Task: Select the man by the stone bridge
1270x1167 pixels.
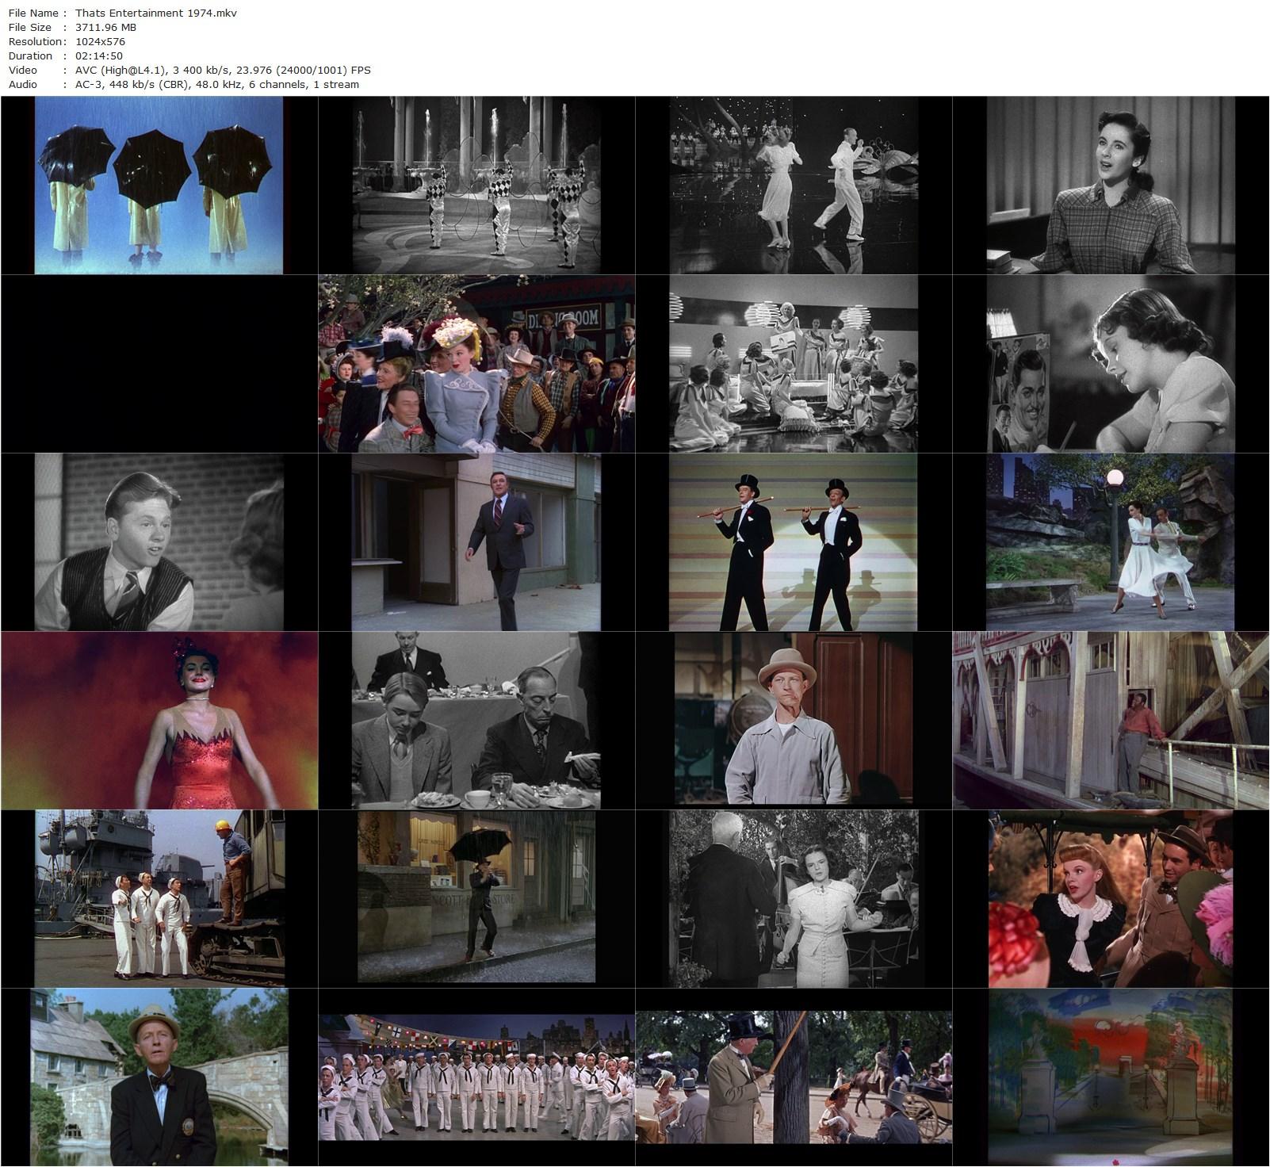Action: pos(159,1077)
